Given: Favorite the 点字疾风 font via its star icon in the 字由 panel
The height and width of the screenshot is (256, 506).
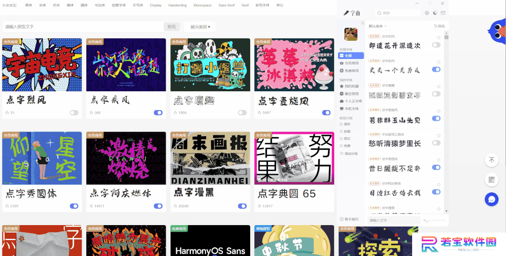Looking at the screenshot, I should [438, 62].
